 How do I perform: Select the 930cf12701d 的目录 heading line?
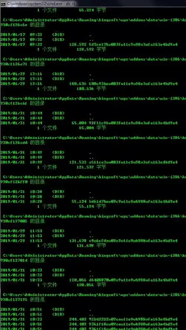(x=23, y=260)
